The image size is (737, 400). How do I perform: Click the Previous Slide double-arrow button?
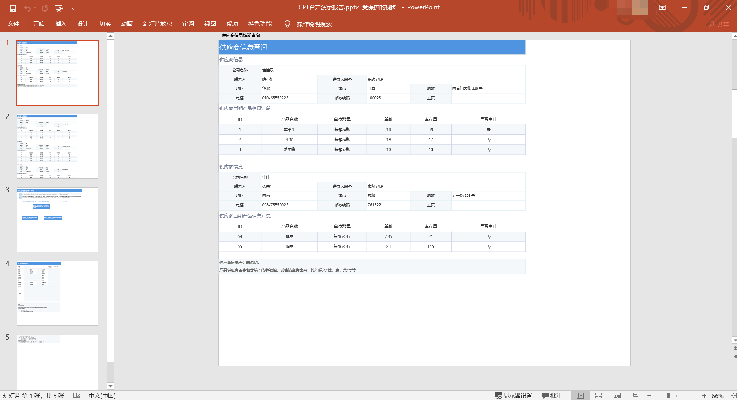[x=735, y=348]
